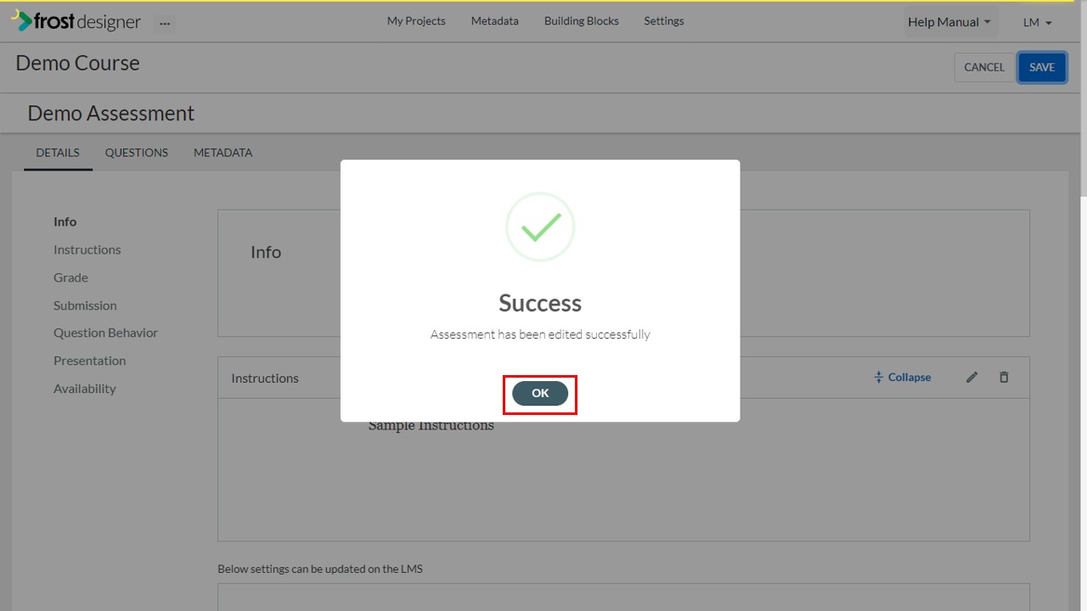Jump to Presentation section
The width and height of the screenshot is (1087, 611).
coord(89,361)
